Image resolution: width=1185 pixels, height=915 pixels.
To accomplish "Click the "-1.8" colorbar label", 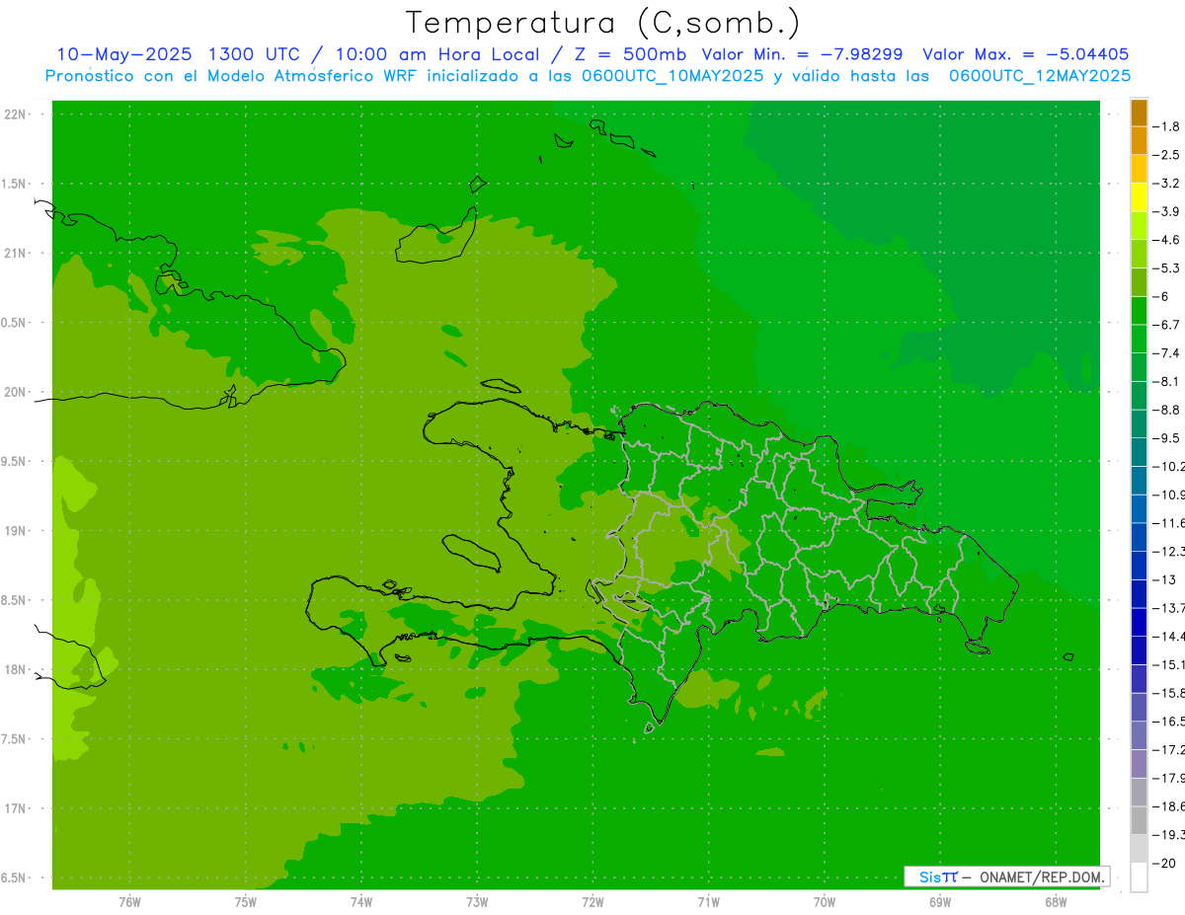I will (1168, 126).
